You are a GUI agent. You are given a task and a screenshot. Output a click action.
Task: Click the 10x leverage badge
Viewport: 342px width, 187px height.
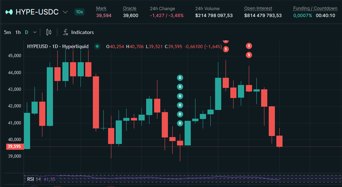pos(79,12)
